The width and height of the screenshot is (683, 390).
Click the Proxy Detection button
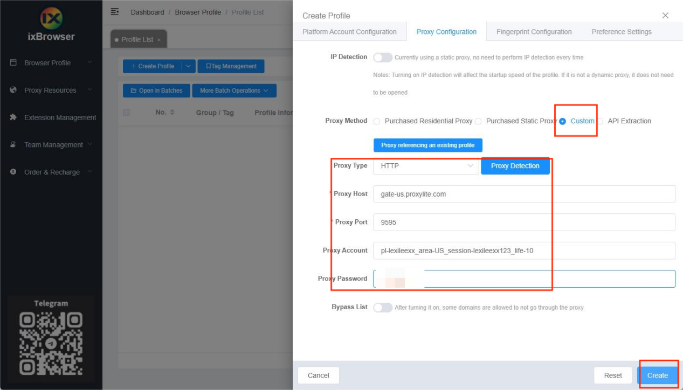[x=515, y=166]
